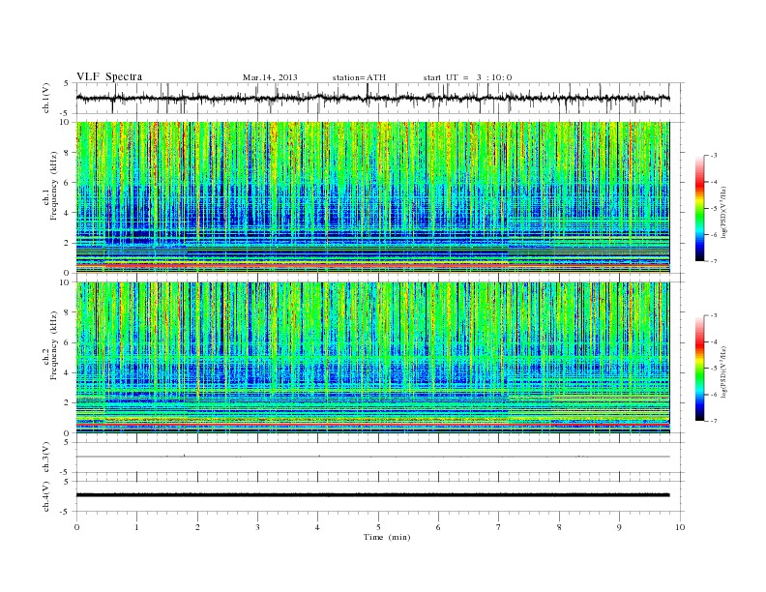This screenshot has width=766, height=592.
Task: Click the time axis tick label "6"
Action: pos(438,527)
